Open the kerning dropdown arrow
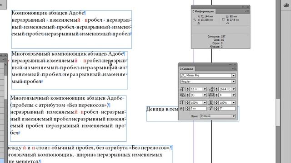291x163 pixels. (205, 95)
